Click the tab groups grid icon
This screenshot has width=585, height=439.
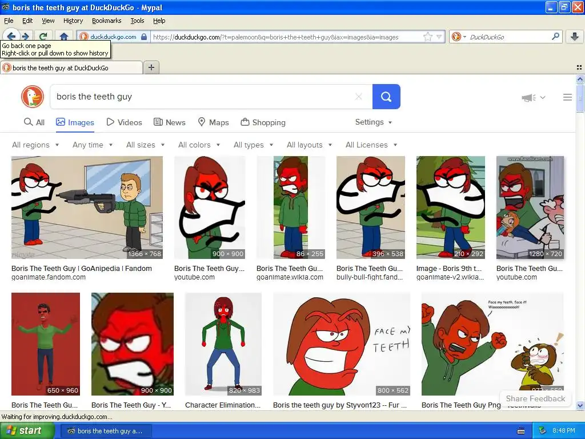coord(579,67)
